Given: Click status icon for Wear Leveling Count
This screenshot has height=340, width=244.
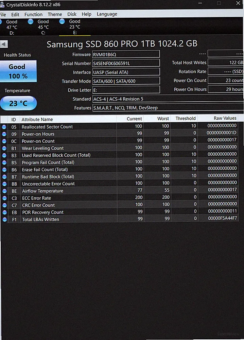Looking at the screenshot, I should (4, 148).
